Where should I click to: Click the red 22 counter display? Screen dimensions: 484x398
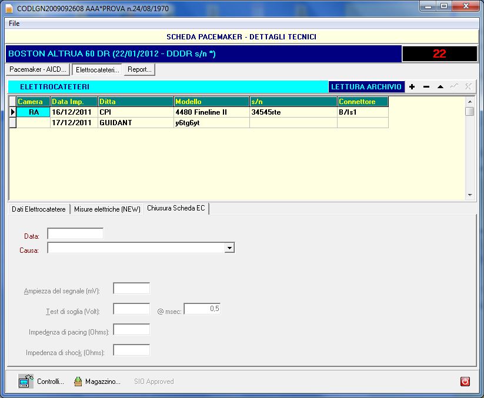click(x=439, y=53)
